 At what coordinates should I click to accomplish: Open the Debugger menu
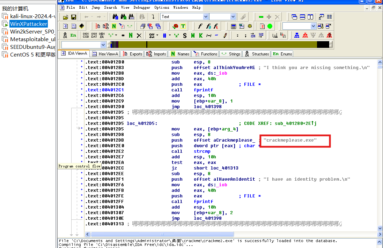(x=142, y=8)
